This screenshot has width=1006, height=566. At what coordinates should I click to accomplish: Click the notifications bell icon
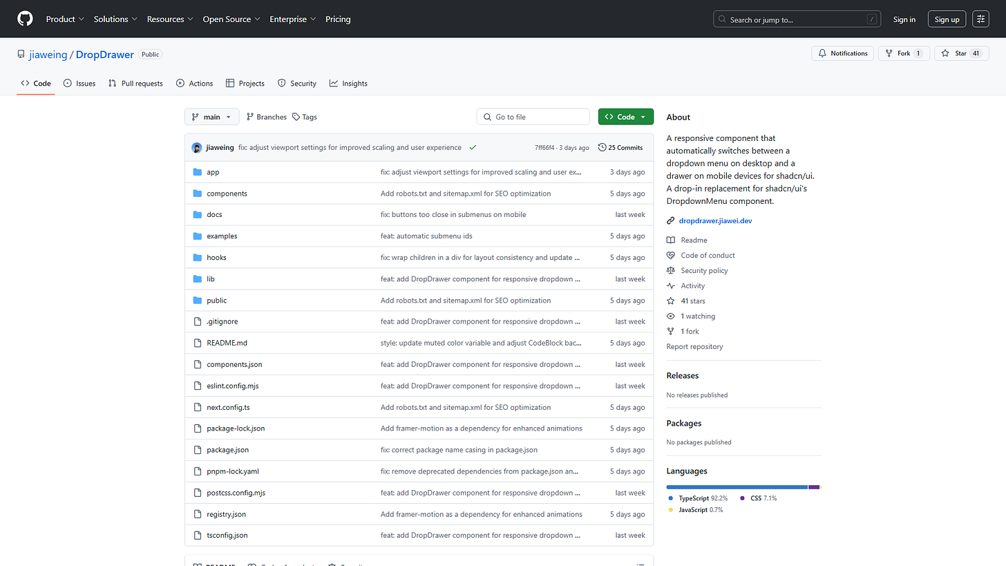click(x=822, y=53)
